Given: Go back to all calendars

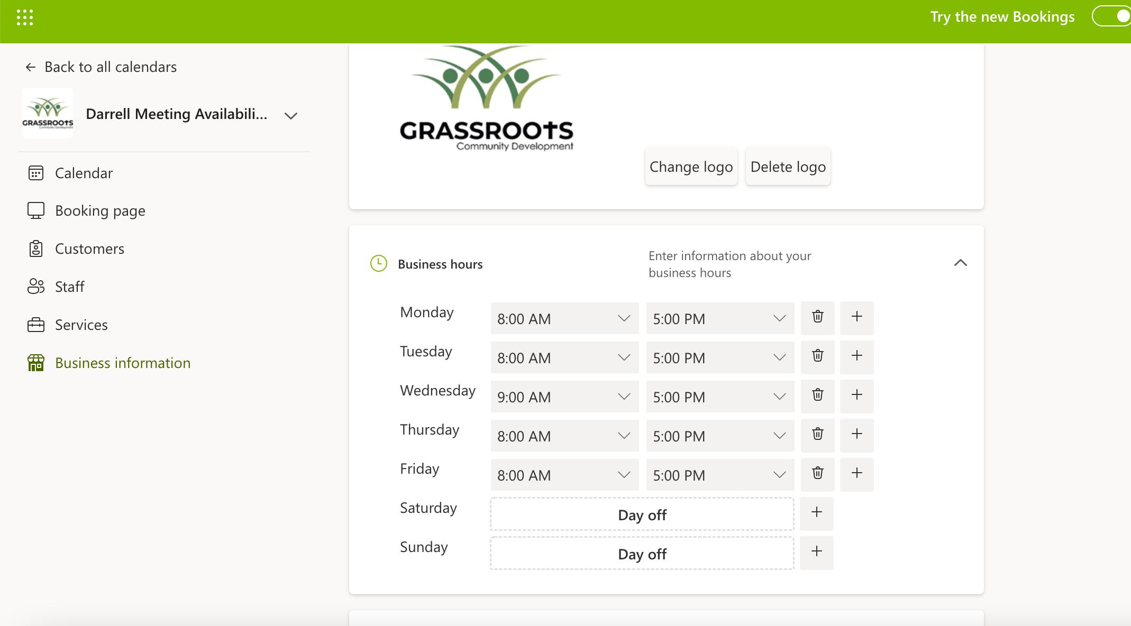Looking at the screenshot, I should tap(101, 67).
